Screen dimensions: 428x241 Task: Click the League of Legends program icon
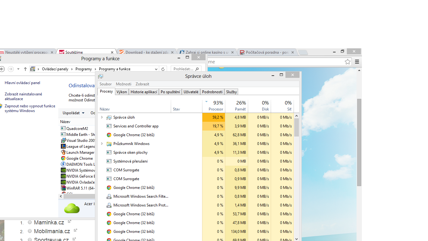pyautogui.click(x=63, y=146)
